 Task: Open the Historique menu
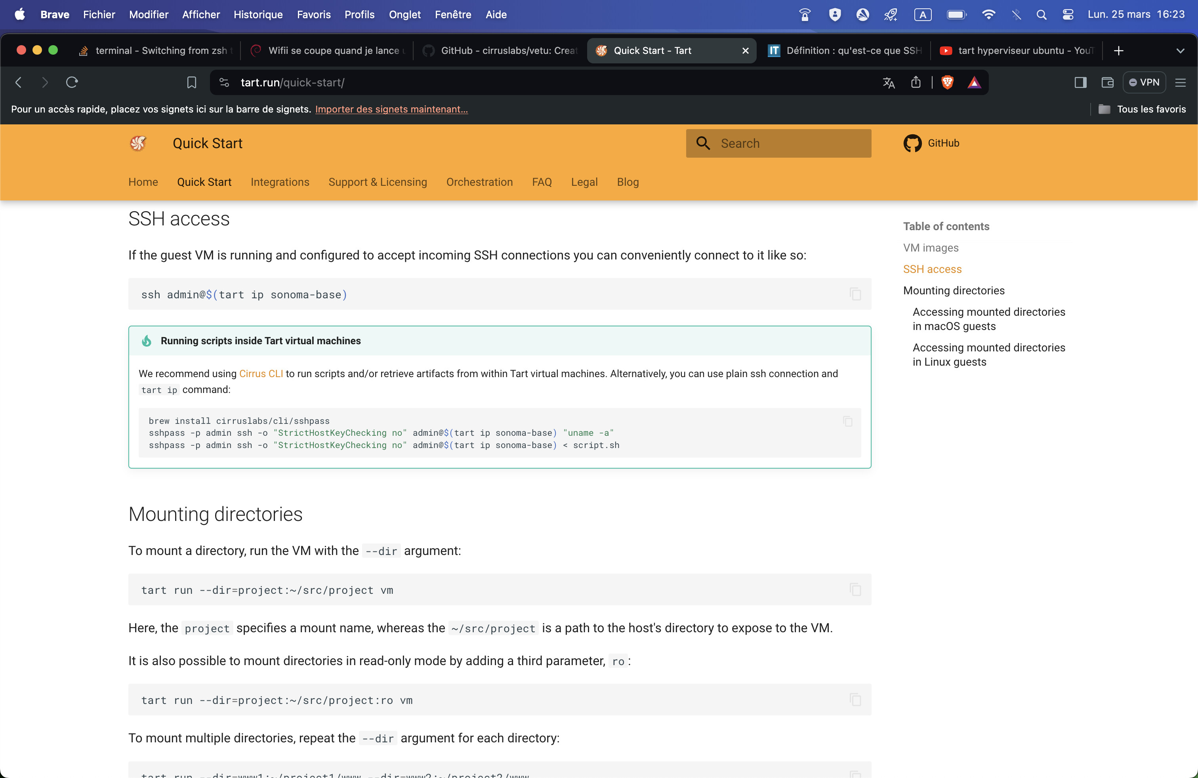(x=258, y=15)
